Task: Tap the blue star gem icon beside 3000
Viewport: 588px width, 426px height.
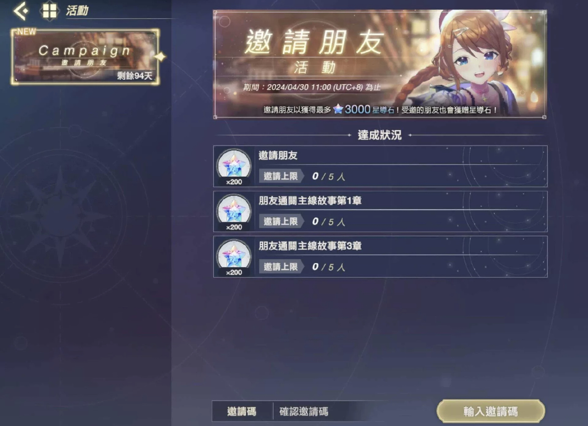Action: tap(338, 109)
